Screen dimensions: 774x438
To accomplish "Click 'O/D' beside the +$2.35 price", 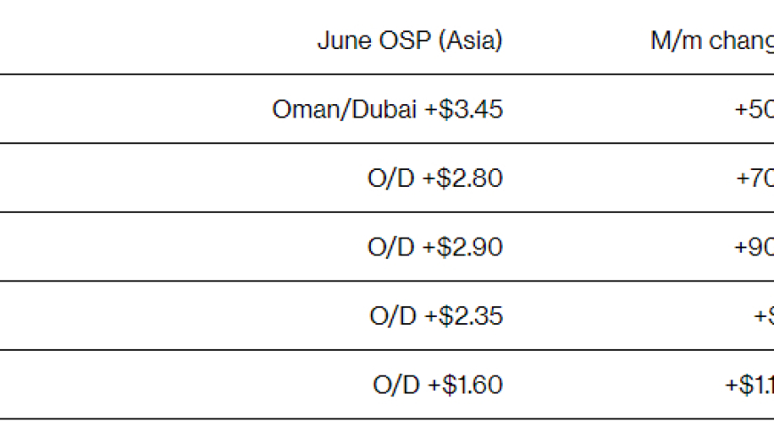I will (x=393, y=315).
